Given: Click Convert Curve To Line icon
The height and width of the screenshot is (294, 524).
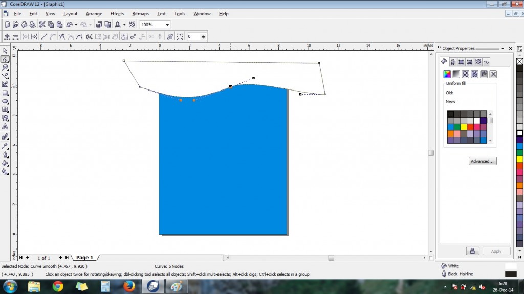Looking at the screenshot, I should [x=44, y=37].
